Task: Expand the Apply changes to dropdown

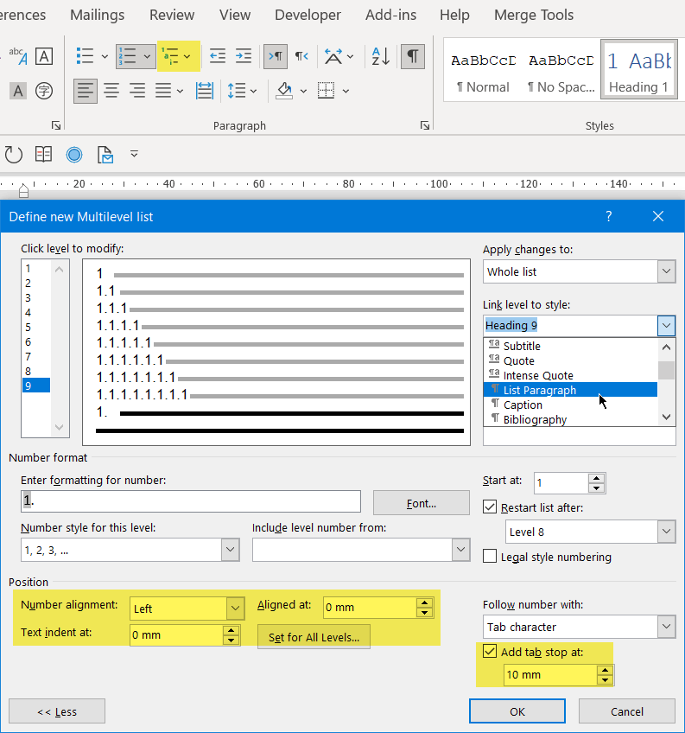Action: coord(666,271)
